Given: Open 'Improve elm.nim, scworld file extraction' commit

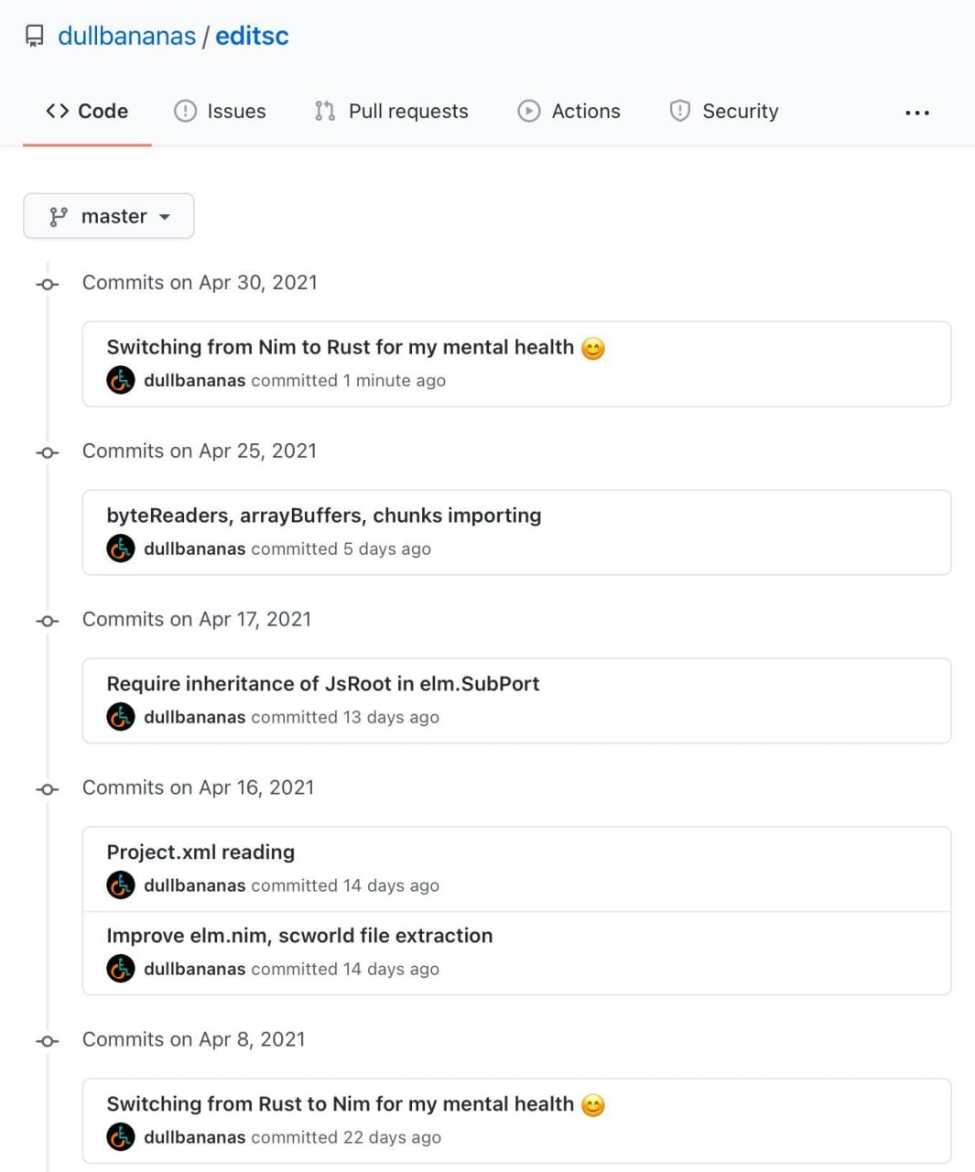Looking at the screenshot, I should click(300, 936).
